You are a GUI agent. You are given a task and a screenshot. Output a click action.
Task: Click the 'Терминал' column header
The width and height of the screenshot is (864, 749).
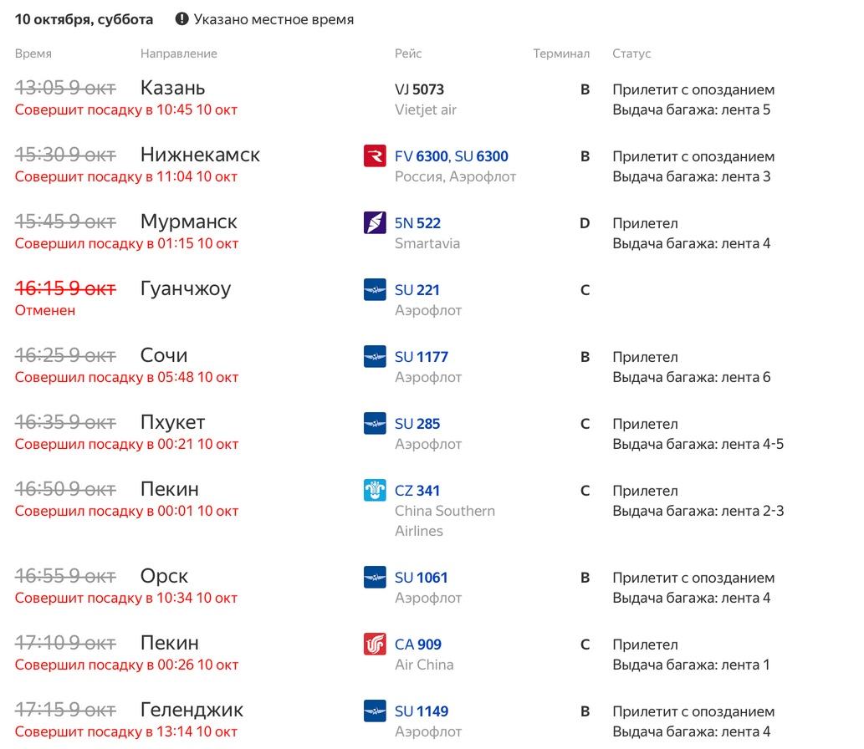(x=561, y=54)
